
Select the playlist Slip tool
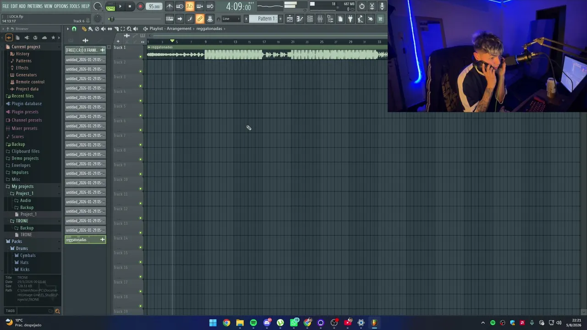(x=110, y=29)
